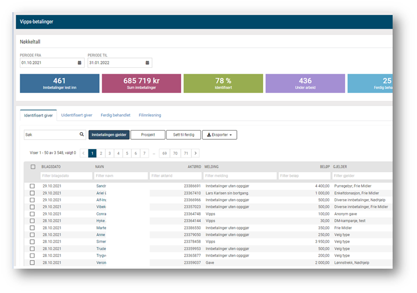417x293 pixels.
Task: Go to page 4
Action: pos(118,153)
